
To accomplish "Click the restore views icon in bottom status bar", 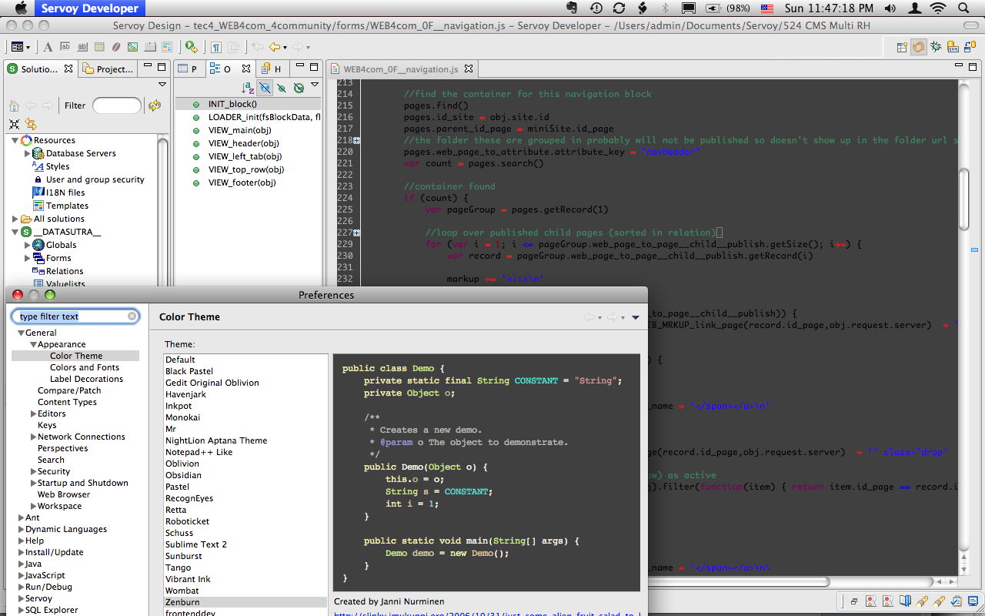I will (854, 601).
